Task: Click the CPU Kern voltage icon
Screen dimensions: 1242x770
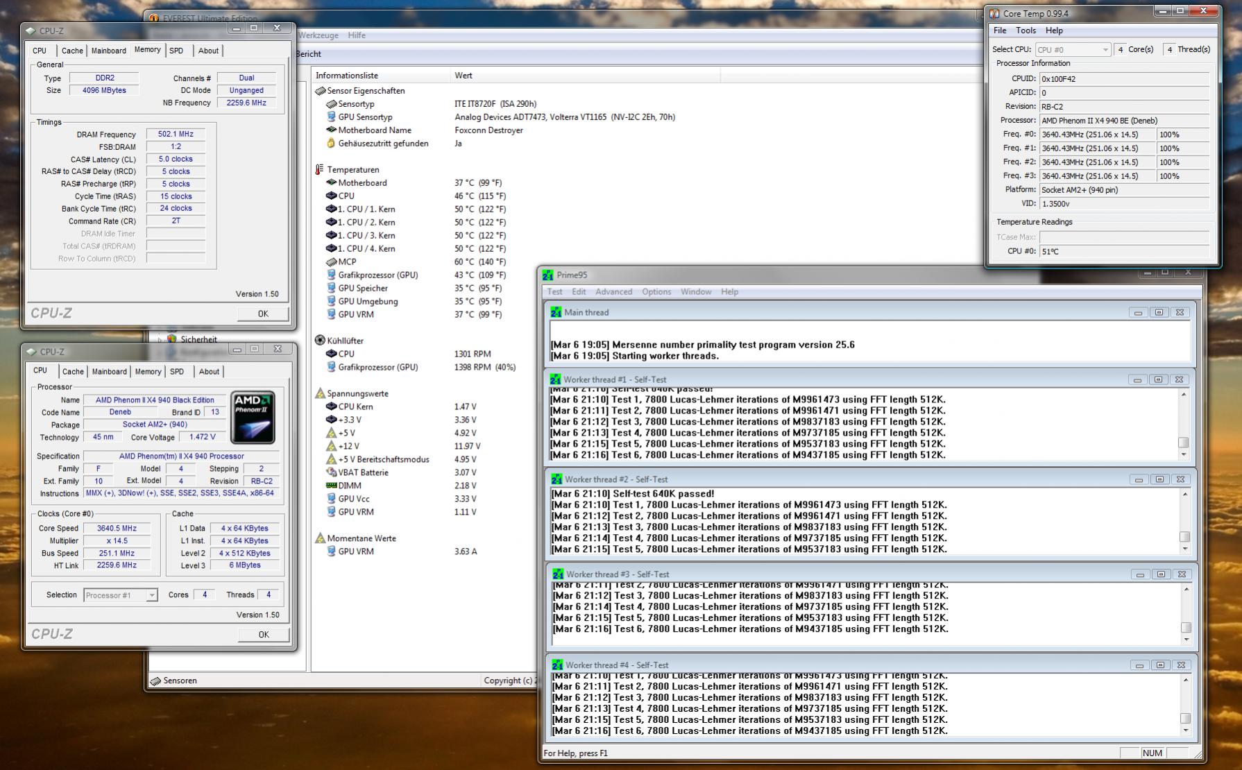Action: click(x=331, y=407)
